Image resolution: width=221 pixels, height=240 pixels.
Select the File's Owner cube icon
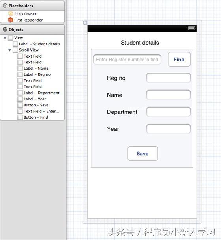click(x=10, y=14)
